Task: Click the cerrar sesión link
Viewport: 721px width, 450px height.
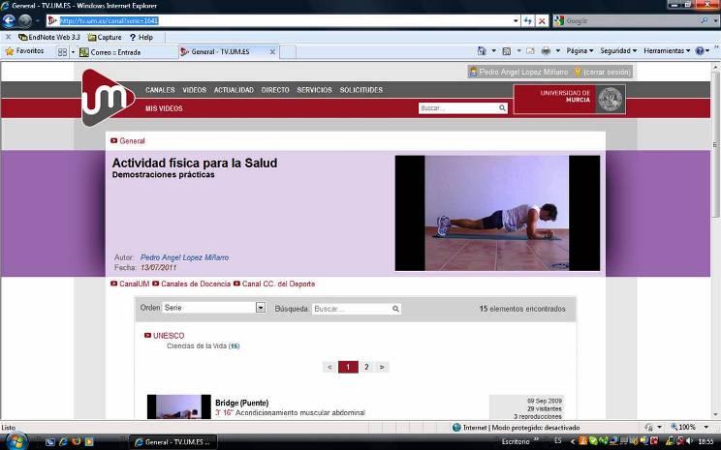Action: [607, 72]
